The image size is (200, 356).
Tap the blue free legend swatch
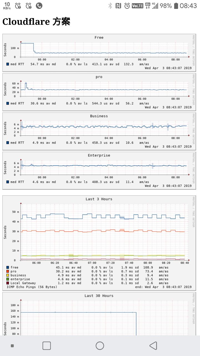8,268
